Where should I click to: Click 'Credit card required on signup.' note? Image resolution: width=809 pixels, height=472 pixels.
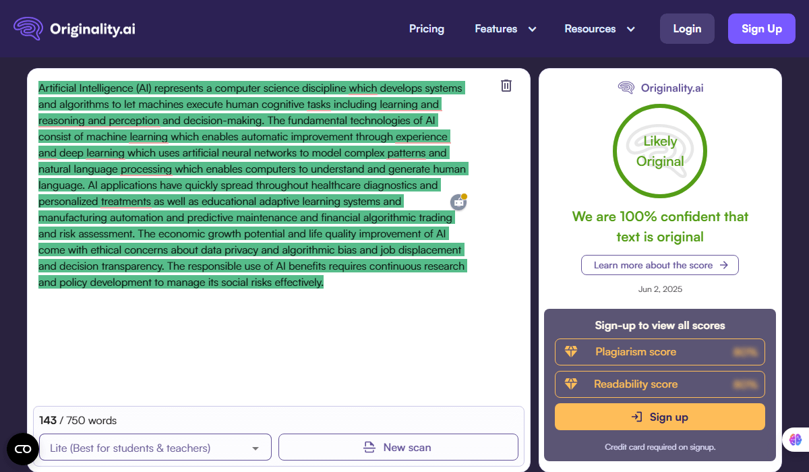pos(660,447)
